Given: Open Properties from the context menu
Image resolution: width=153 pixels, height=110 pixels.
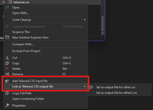Looking at the screenshot, I should tap(46, 105).
